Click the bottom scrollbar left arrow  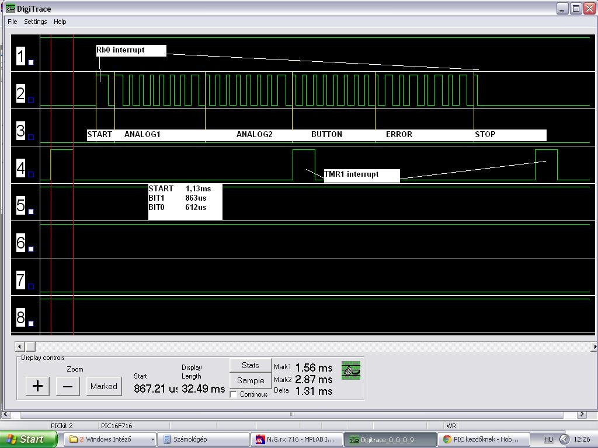pyautogui.click(x=5, y=414)
